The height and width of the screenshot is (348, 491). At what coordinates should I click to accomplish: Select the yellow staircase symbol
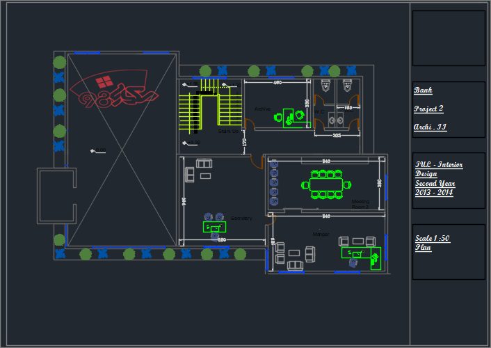(x=209, y=108)
